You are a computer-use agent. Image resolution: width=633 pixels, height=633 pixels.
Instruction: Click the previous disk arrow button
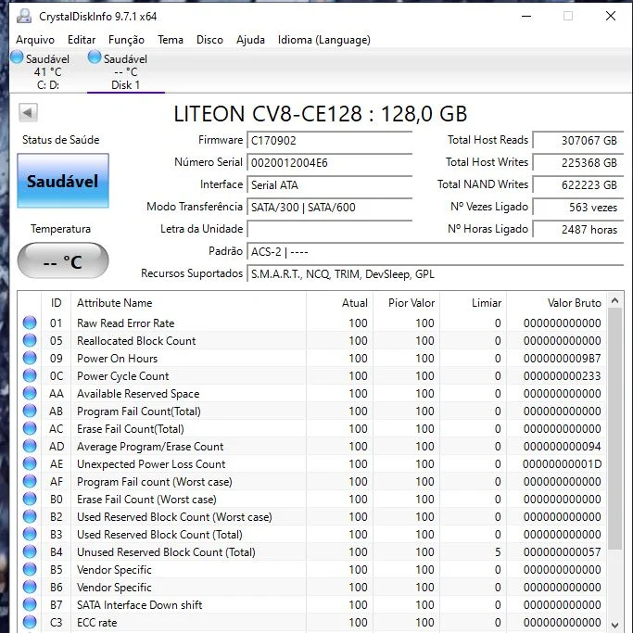coord(28,113)
